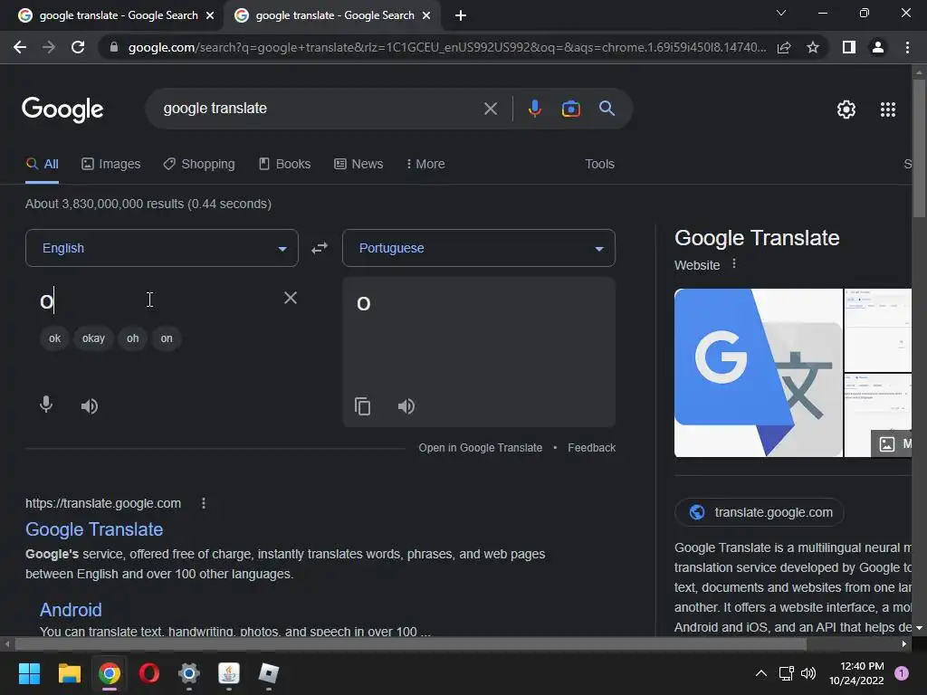Click the Google search input field
Image resolution: width=927 pixels, height=695 pixels.
click(320, 109)
